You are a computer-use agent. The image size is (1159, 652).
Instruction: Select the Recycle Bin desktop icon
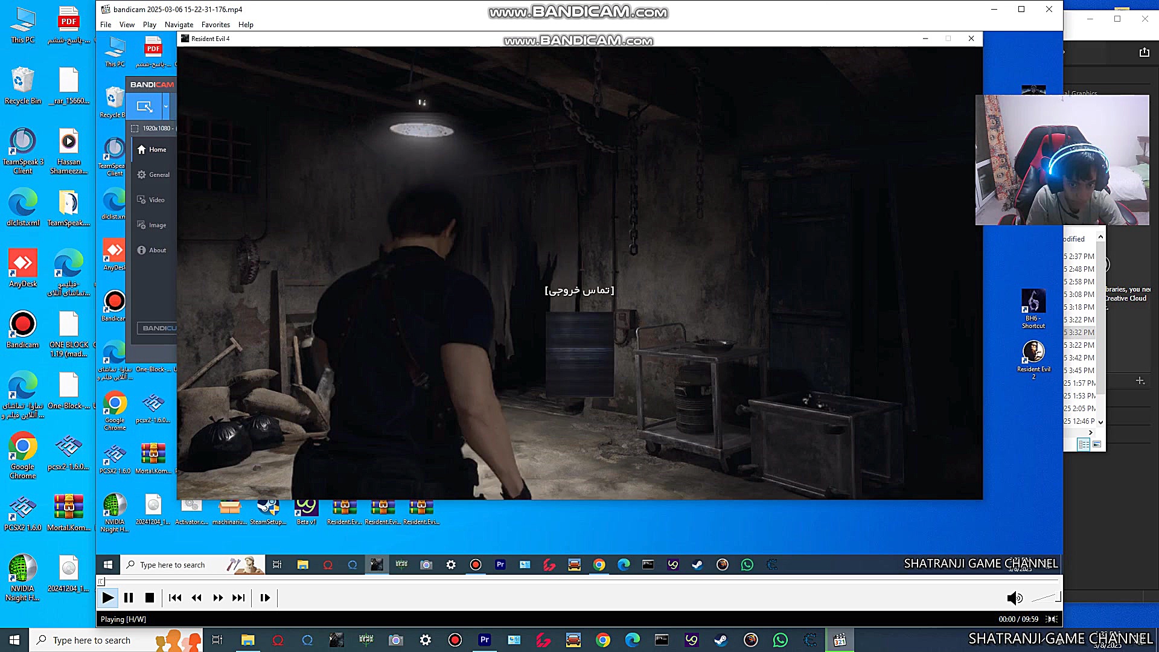23,85
